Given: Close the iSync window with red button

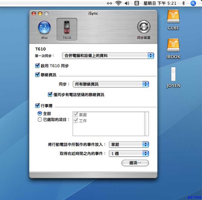Looking at the screenshot, I should pyautogui.click(x=34, y=13).
